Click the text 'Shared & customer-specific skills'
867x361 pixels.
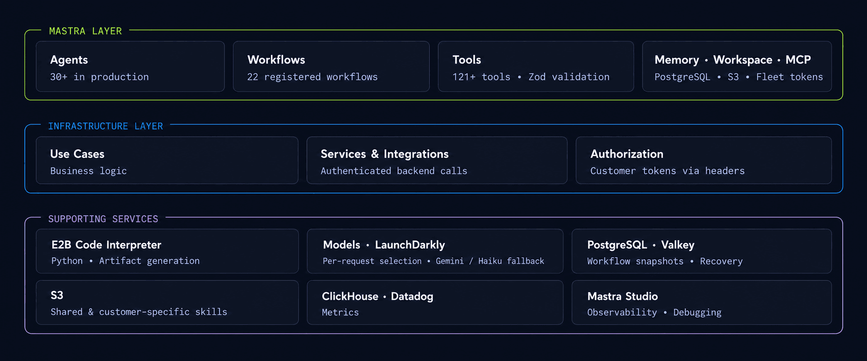pos(139,312)
